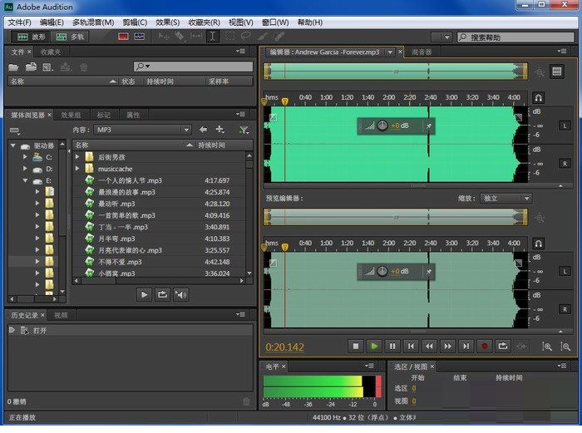
Task: Click top editor volume knob
Action: (x=382, y=125)
